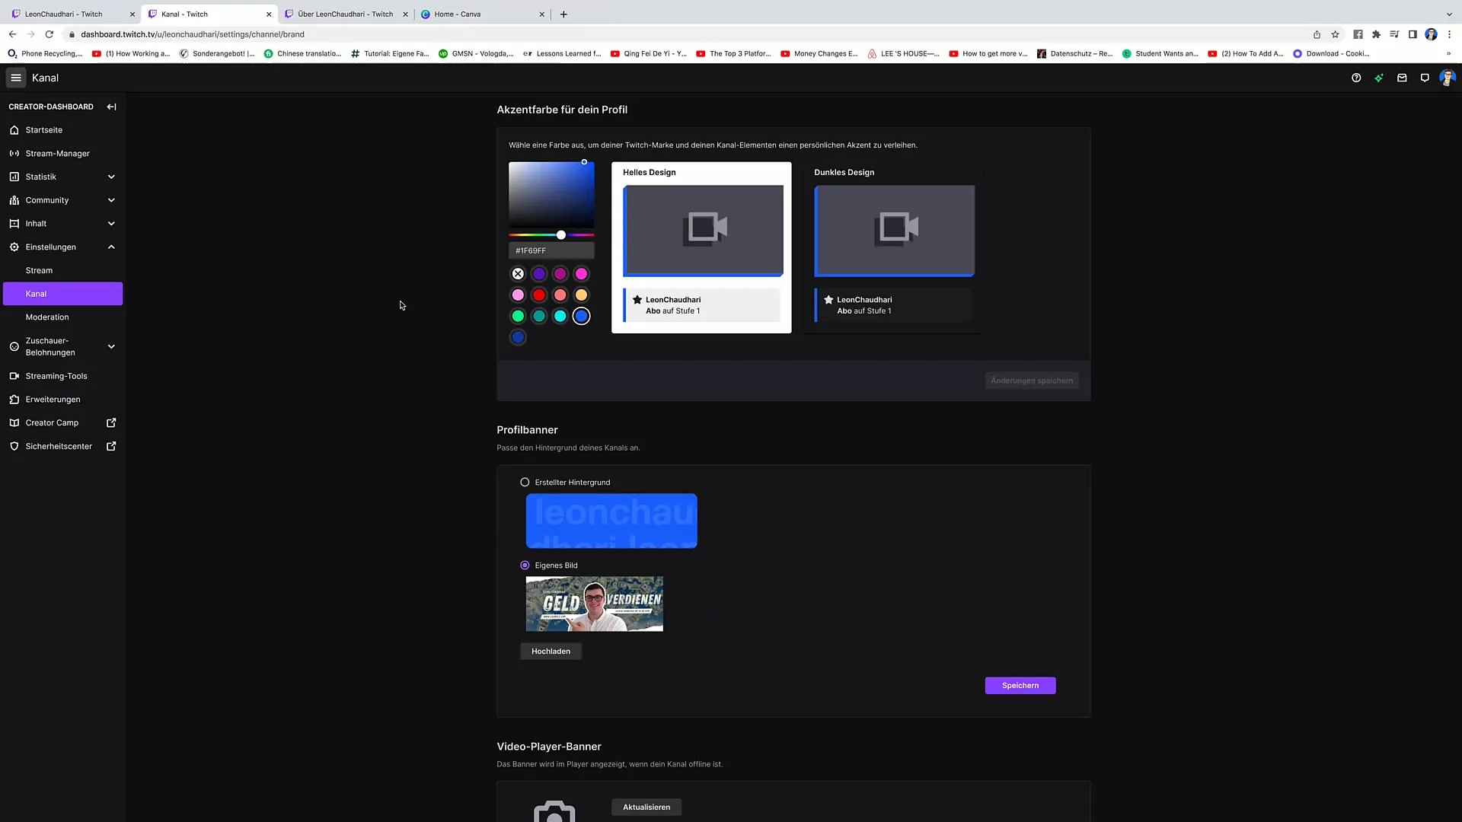Open Streaming-Tools settings
The image size is (1462, 822).
click(x=56, y=375)
